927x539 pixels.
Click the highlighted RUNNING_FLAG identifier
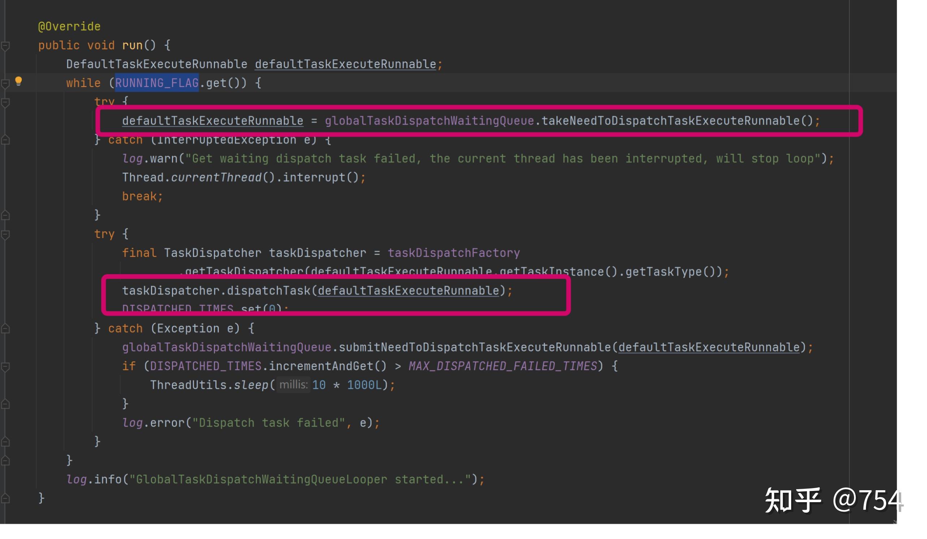point(157,83)
